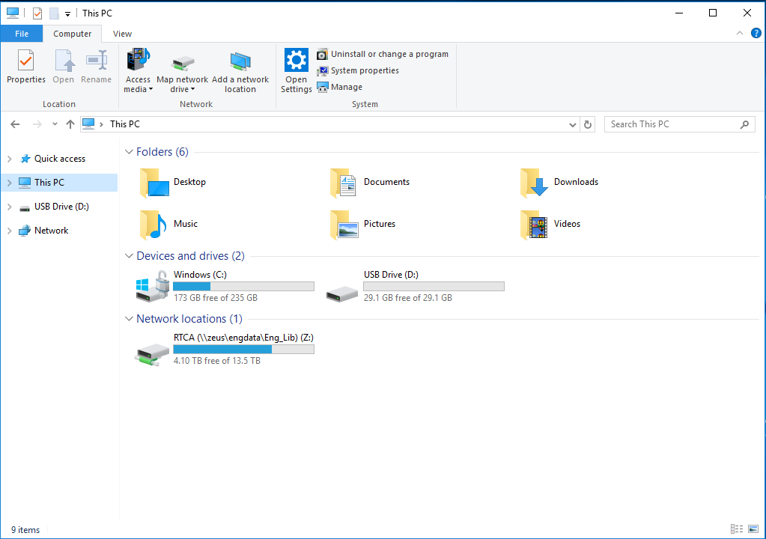
Task: Click Map network drive icon
Action: click(183, 62)
